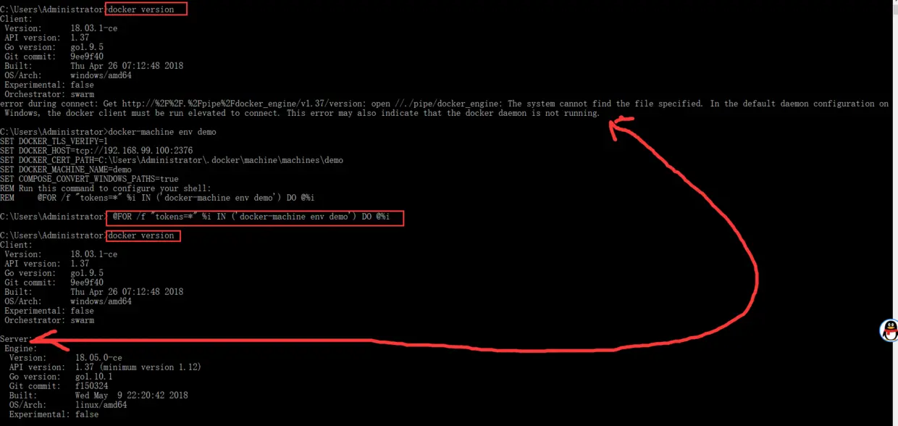The image size is (898, 426).
Task: Click the 'linux/amd64' OS/Arch value
Action: coord(101,405)
